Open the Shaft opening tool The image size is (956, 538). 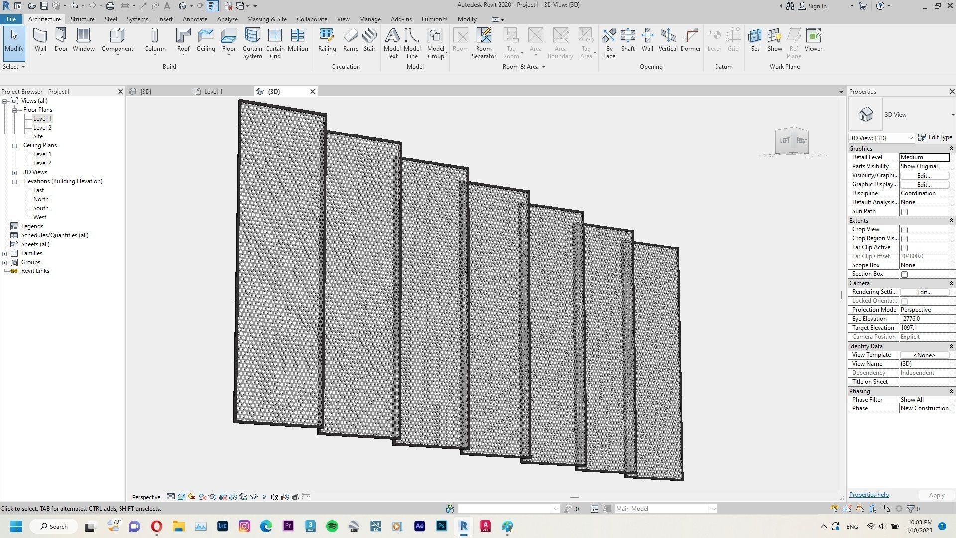pyautogui.click(x=627, y=40)
